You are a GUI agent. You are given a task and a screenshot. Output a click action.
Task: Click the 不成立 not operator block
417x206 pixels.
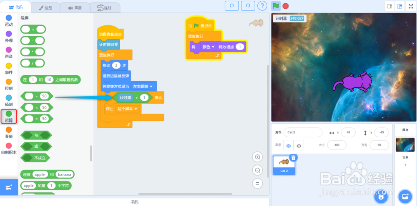[35, 158]
